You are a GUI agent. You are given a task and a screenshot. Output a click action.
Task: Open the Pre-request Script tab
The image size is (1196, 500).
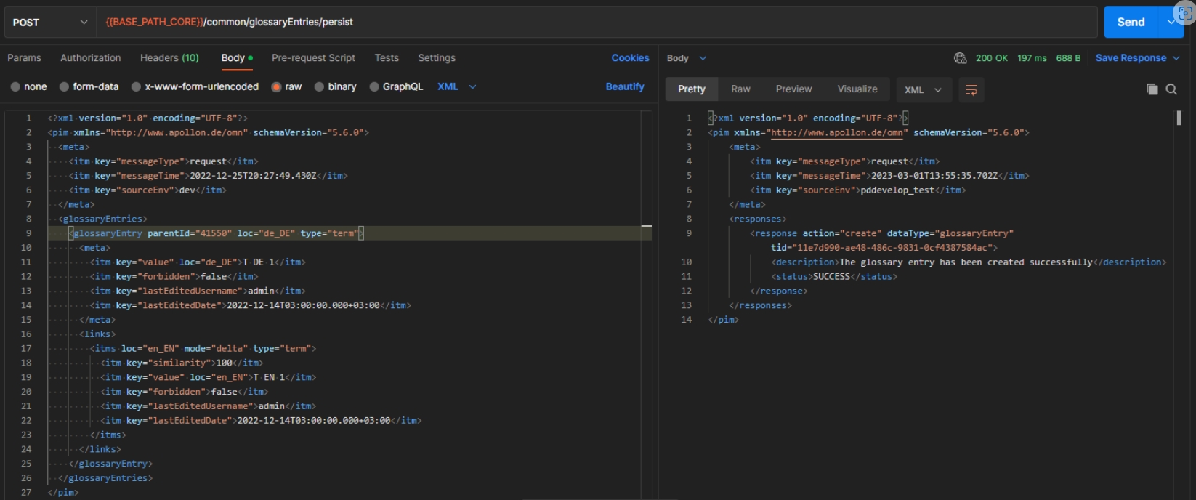(x=313, y=58)
